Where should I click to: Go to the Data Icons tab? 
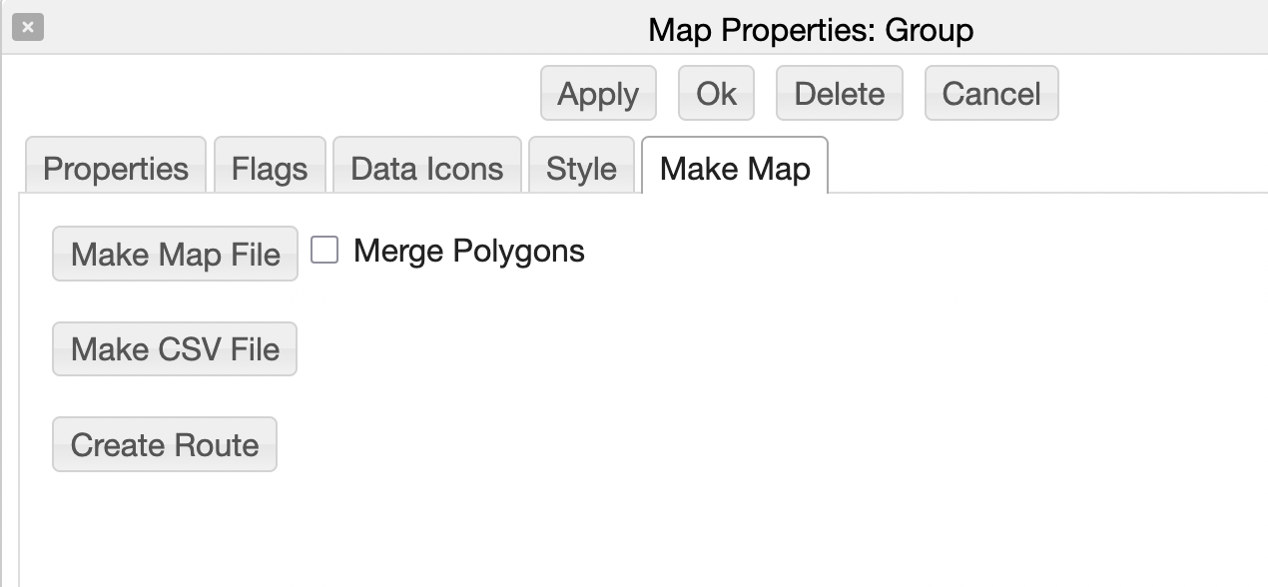pos(426,168)
